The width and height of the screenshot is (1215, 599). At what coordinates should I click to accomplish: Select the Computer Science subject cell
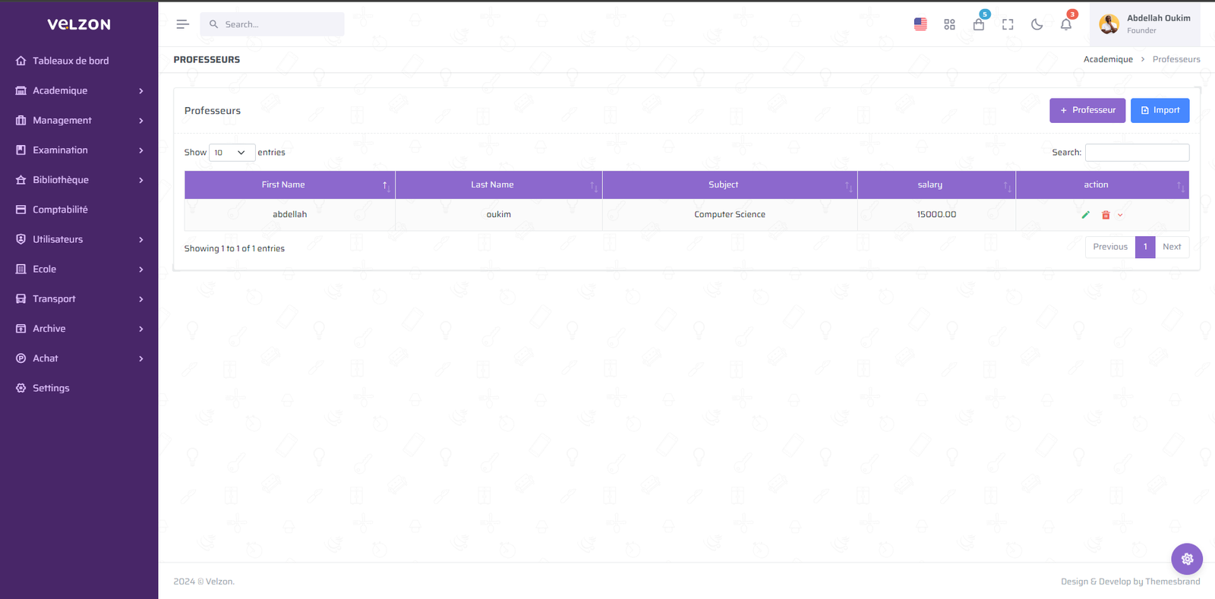[x=730, y=215]
